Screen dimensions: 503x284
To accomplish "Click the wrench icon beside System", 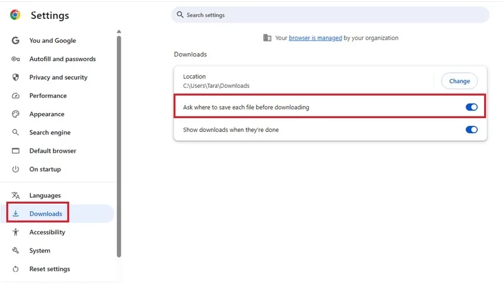I will (x=15, y=250).
